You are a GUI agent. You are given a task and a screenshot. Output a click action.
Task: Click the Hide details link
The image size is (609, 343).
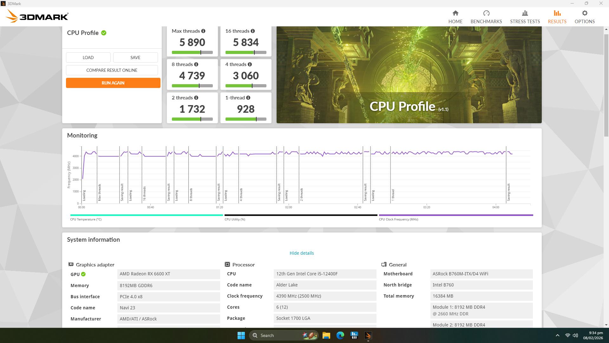pyautogui.click(x=302, y=253)
